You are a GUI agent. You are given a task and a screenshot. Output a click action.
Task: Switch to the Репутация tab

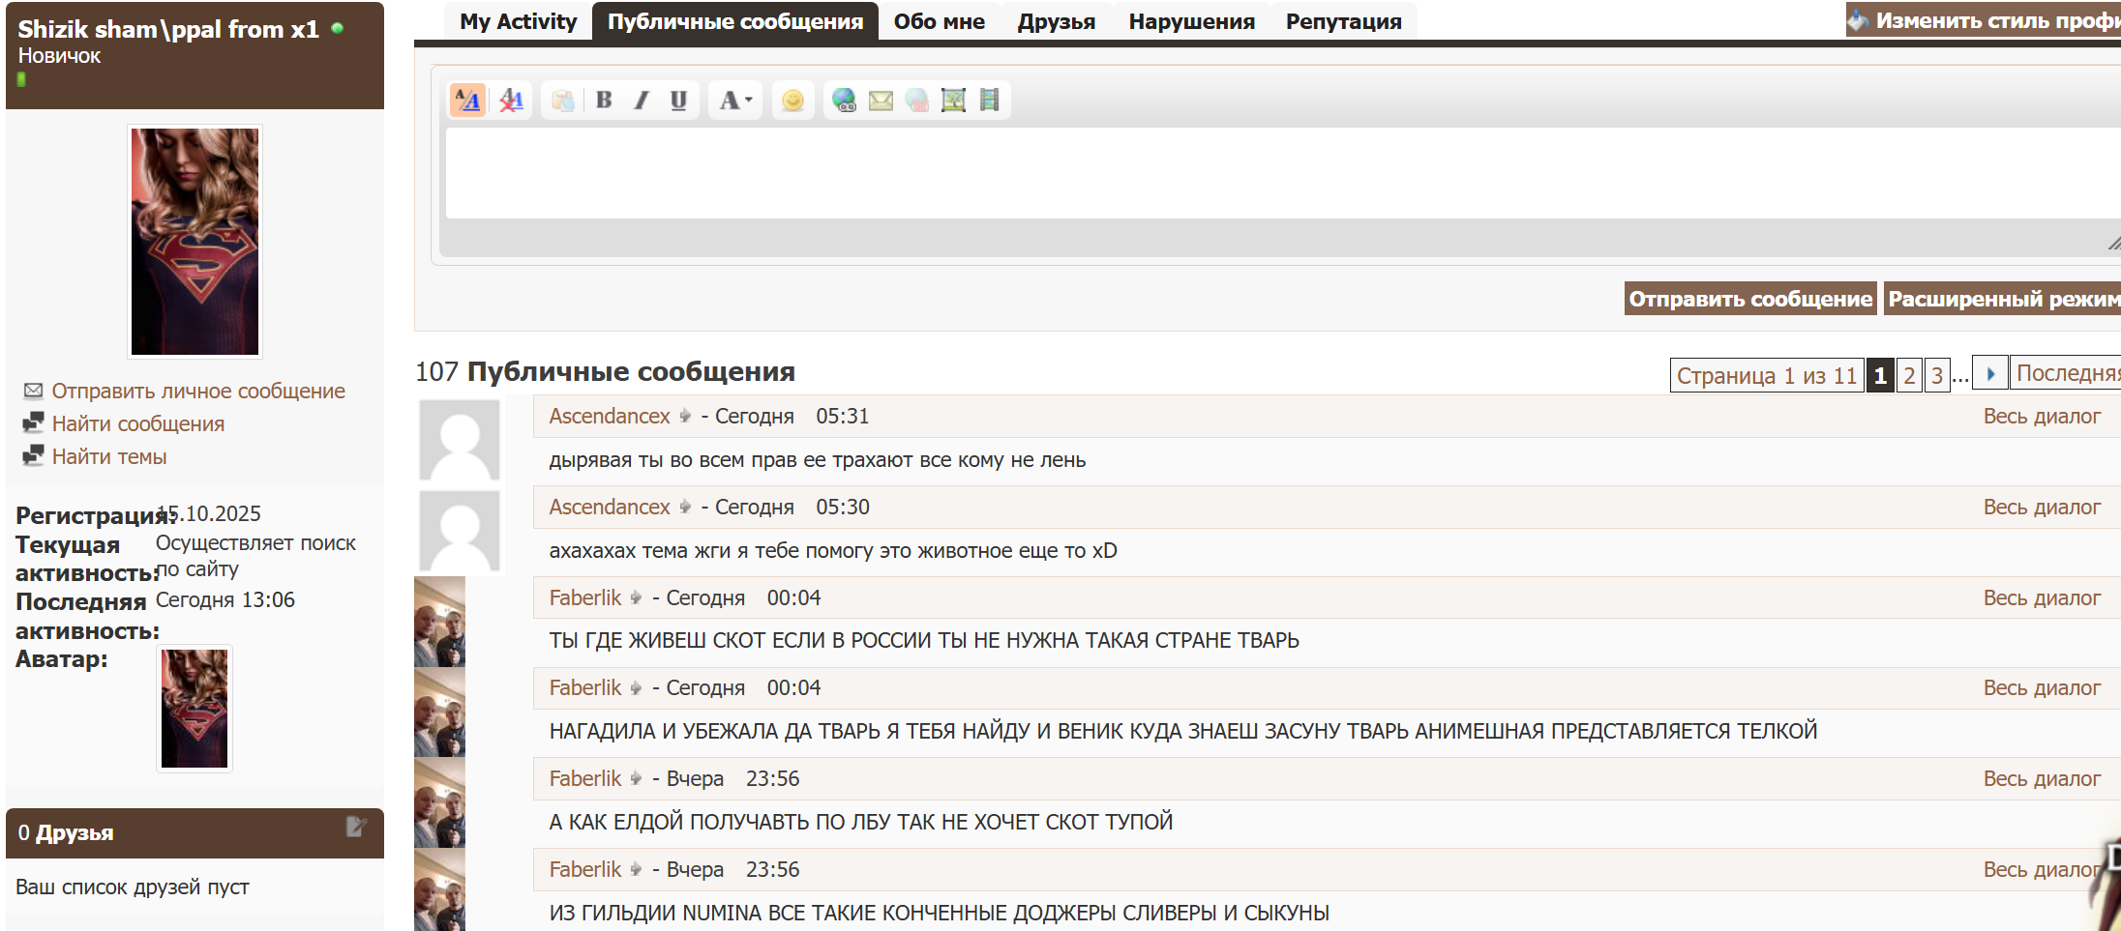coord(1343,21)
